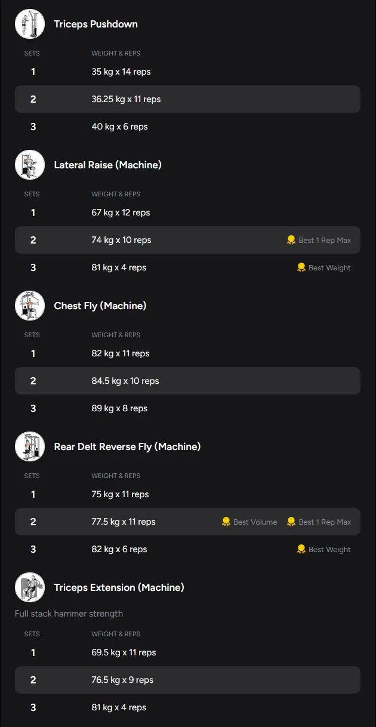
Task: Select the 84.5 kg x 10 reps set row
Action: click(x=187, y=381)
